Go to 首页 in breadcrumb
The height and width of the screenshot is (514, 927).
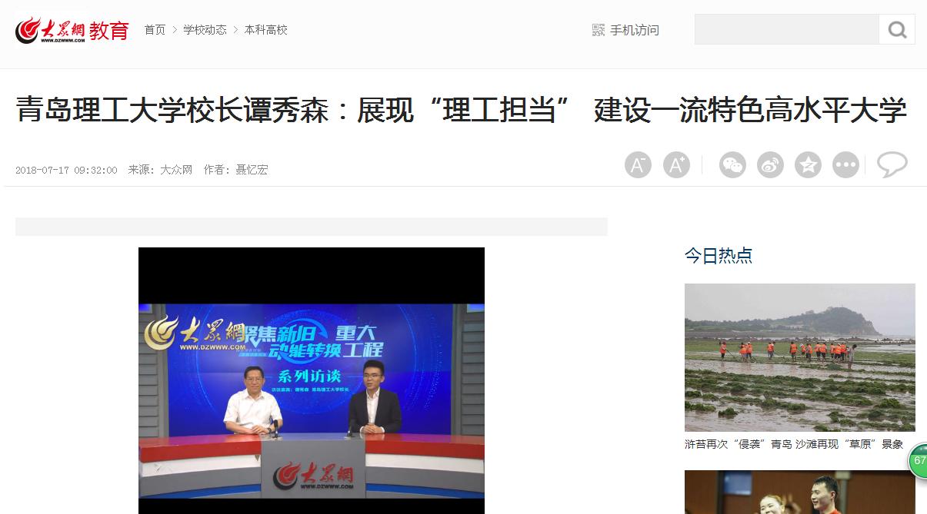pos(155,30)
